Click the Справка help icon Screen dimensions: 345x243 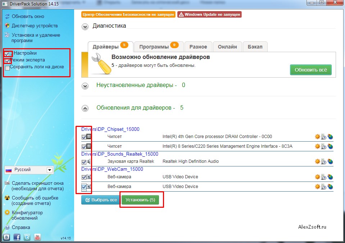[7, 228]
